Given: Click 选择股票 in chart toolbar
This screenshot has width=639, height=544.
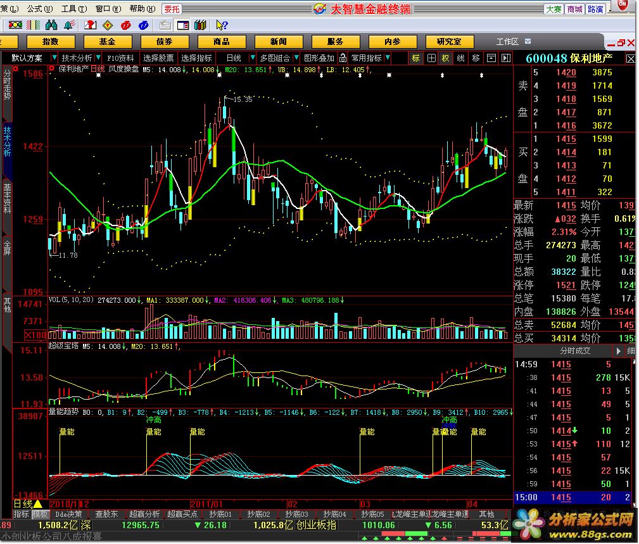Looking at the screenshot, I should coord(158,58).
